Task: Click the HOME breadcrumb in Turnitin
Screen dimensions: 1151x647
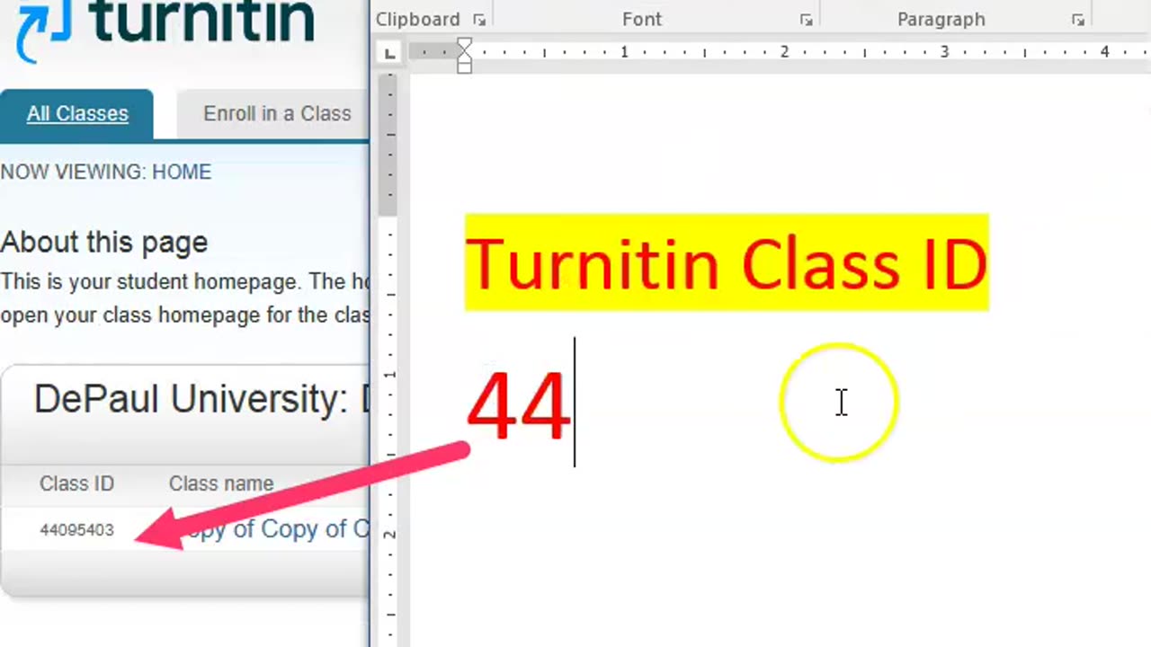Action: (x=182, y=172)
